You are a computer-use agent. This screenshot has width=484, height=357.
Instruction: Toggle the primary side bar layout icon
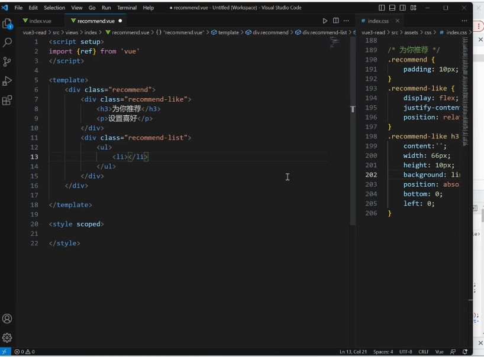coord(382,8)
